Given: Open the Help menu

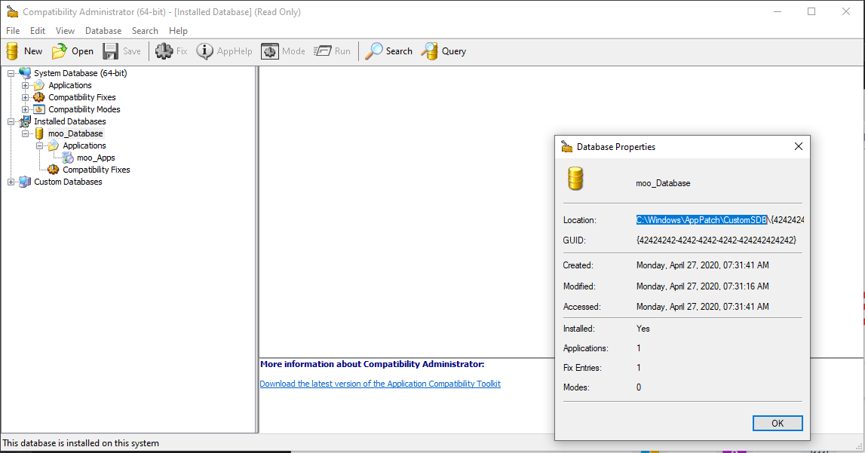Looking at the screenshot, I should [x=178, y=31].
